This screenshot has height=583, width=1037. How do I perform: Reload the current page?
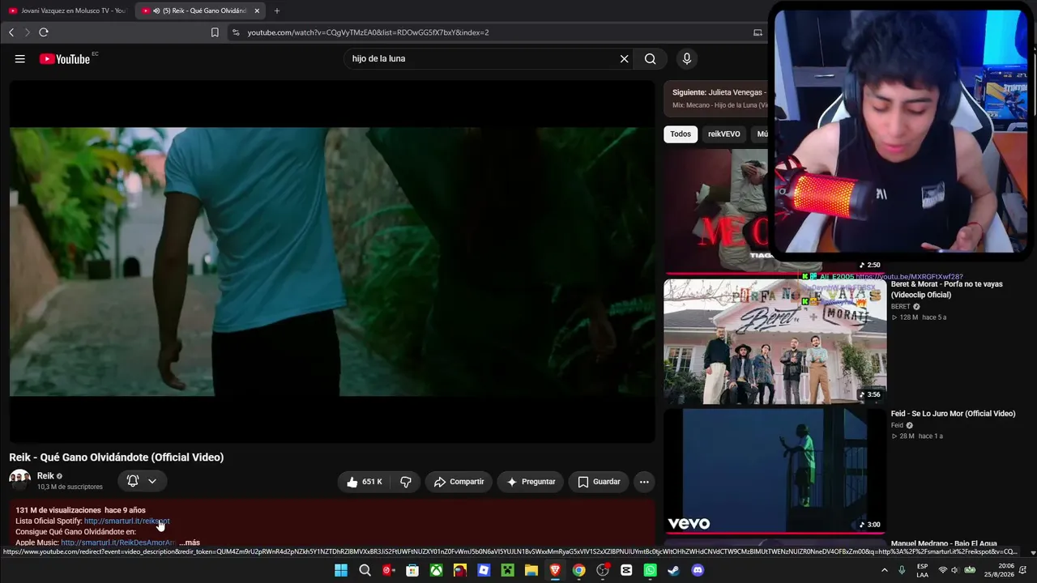44,32
